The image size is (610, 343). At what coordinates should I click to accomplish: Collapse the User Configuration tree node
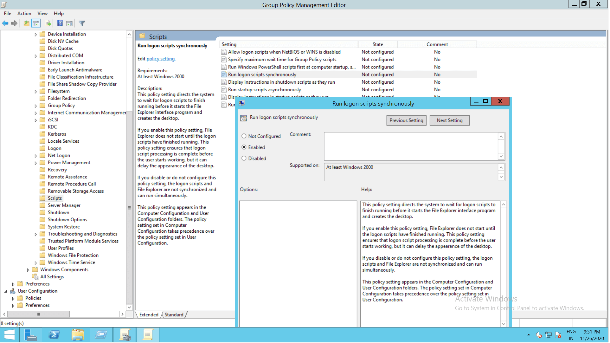6,291
